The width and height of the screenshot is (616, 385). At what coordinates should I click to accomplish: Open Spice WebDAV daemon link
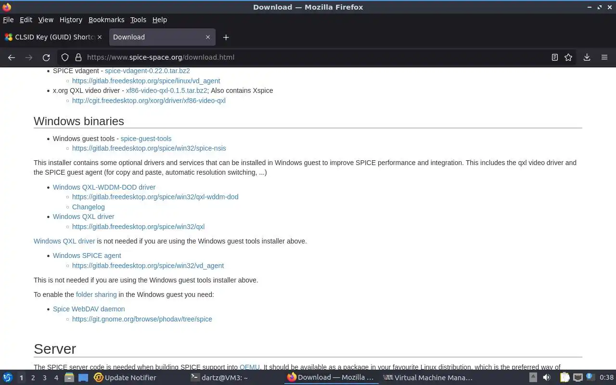click(89, 309)
